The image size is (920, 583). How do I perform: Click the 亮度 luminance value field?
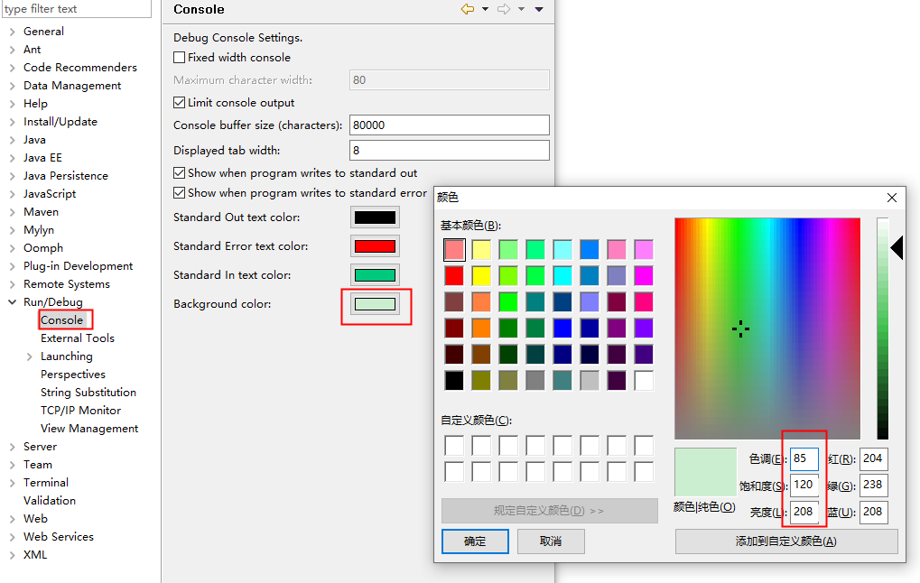click(804, 512)
